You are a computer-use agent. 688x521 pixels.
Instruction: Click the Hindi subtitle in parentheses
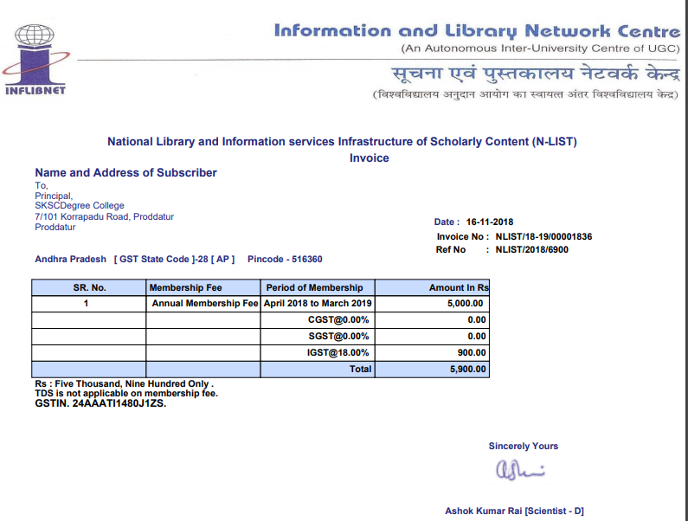click(525, 94)
